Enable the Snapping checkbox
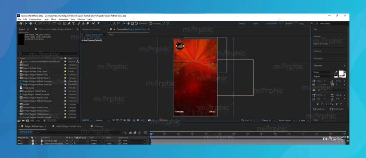 click(x=151, y=23)
